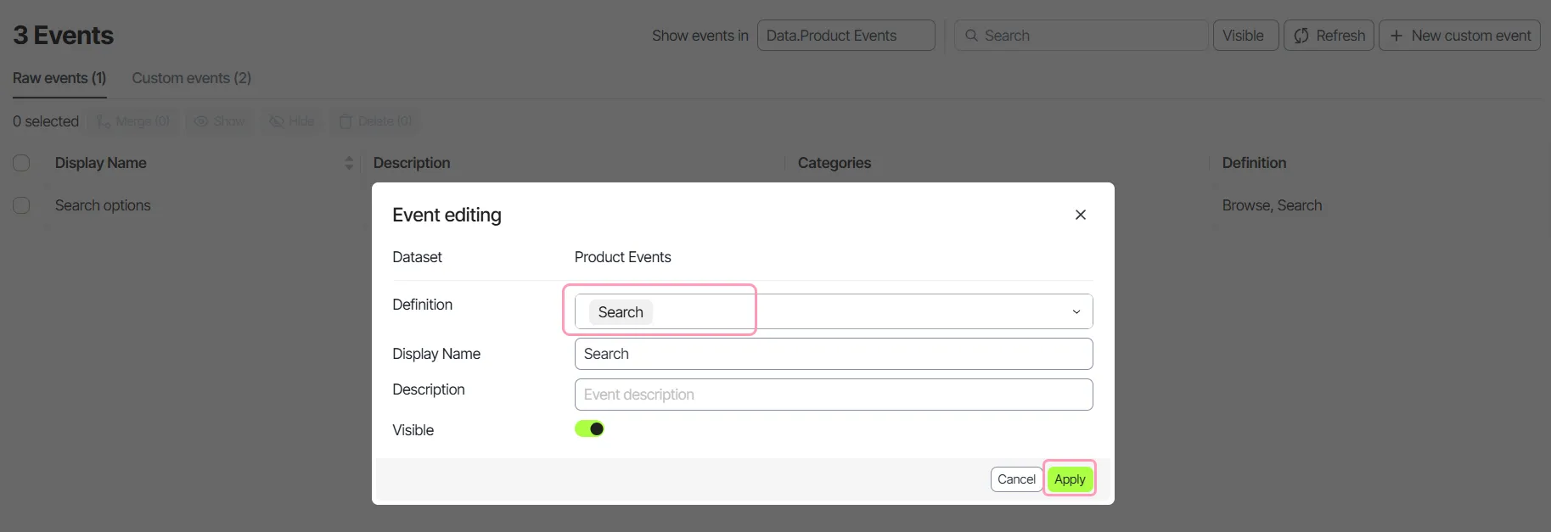This screenshot has height=532, width=1551.
Task: Apply the event editing changes
Action: click(x=1070, y=479)
